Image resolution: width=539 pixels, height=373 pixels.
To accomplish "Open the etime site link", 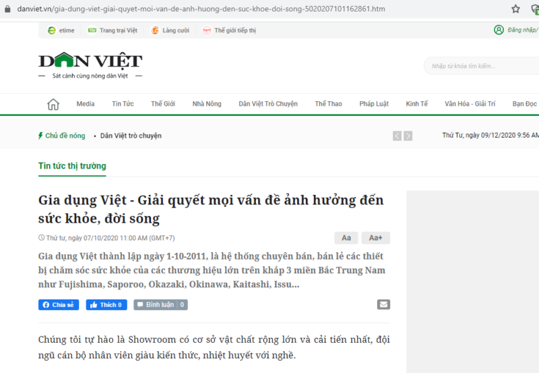I will (x=61, y=30).
